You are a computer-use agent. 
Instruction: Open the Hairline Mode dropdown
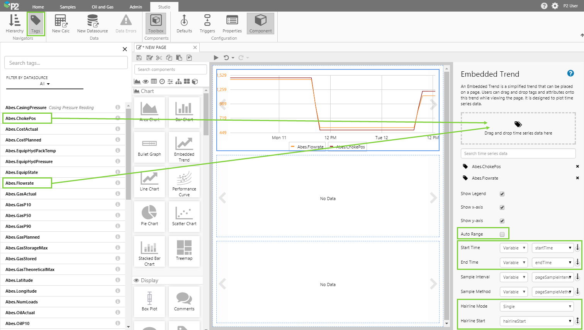coord(536,306)
